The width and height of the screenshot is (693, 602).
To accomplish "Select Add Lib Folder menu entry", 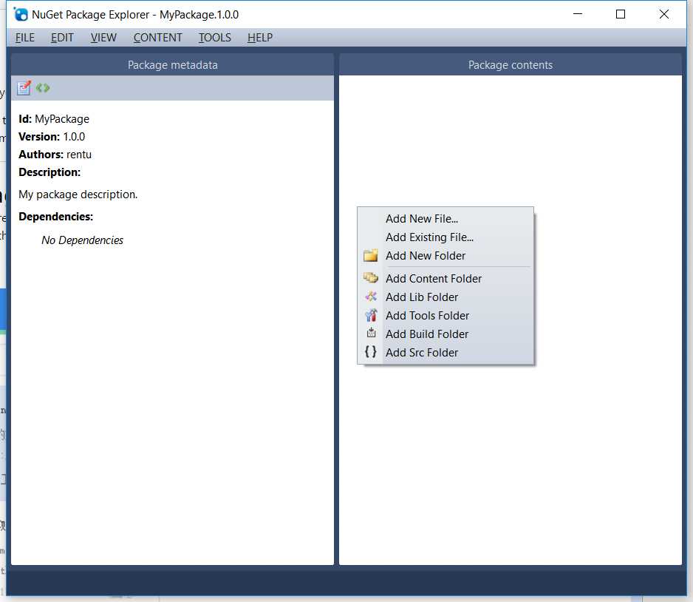I will (x=445, y=297).
